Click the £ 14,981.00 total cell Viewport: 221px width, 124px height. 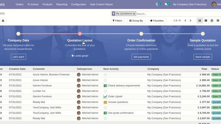(203, 86)
